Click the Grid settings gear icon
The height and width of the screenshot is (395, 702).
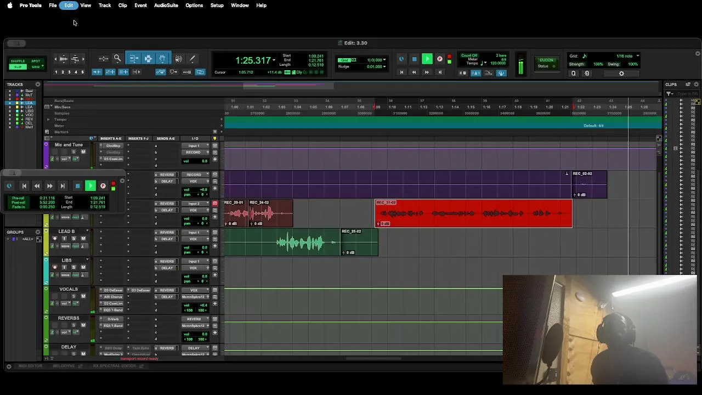coord(621,74)
